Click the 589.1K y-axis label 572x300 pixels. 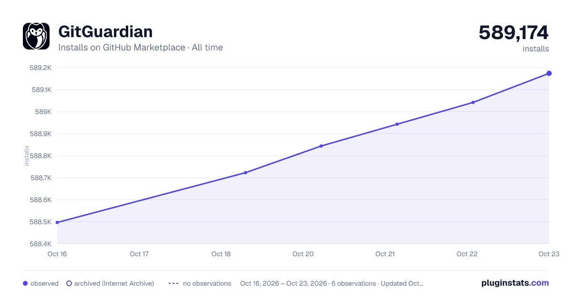(x=41, y=90)
